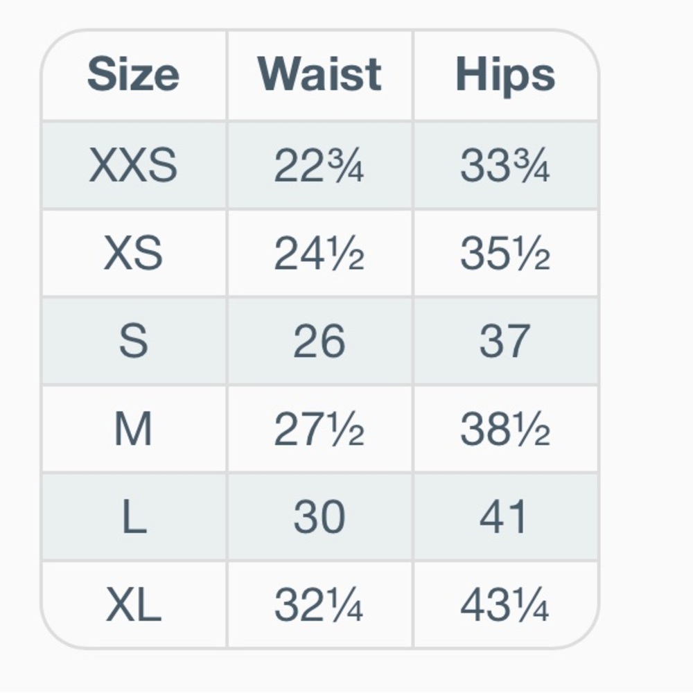
Task: Select the XL size cell
Action: tap(133, 605)
